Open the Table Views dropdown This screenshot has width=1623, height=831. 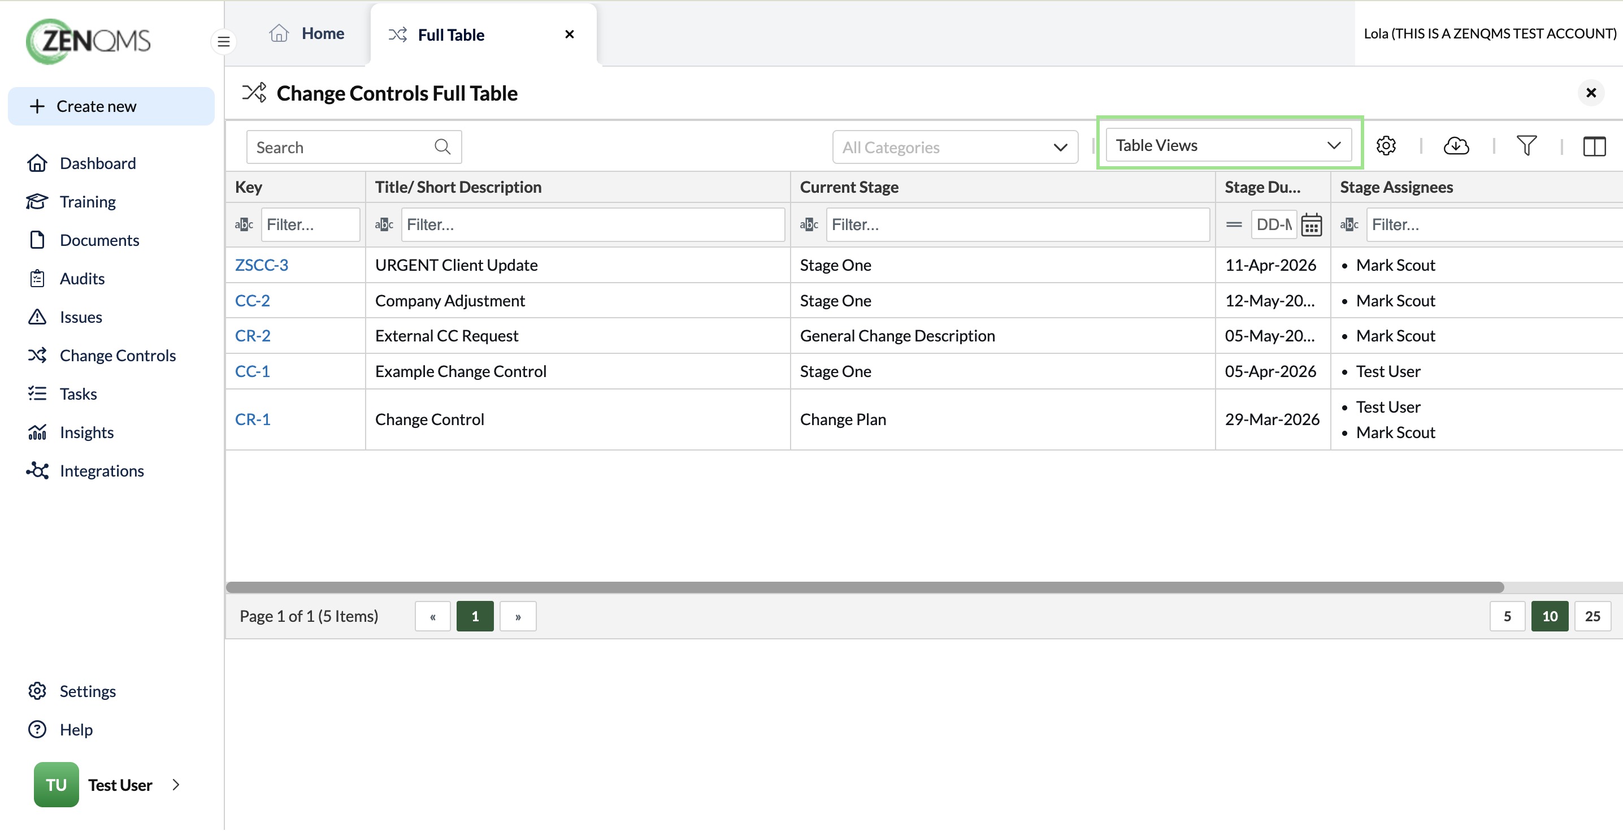tap(1228, 145)
